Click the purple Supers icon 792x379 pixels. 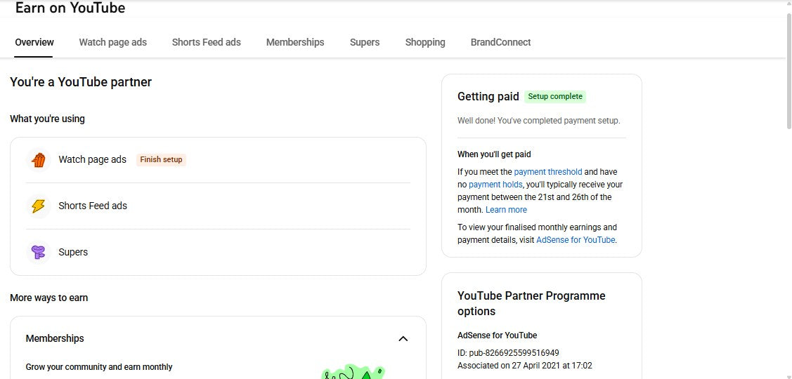38,252
